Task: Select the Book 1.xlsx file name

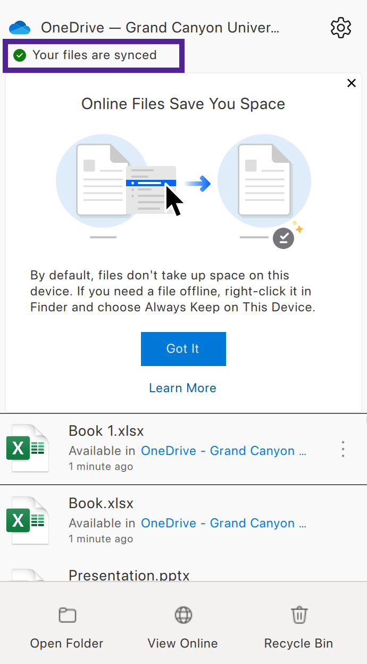Action: 106,430
